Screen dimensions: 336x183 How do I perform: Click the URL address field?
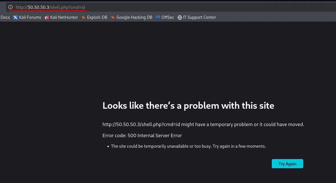tap(171, 7)
